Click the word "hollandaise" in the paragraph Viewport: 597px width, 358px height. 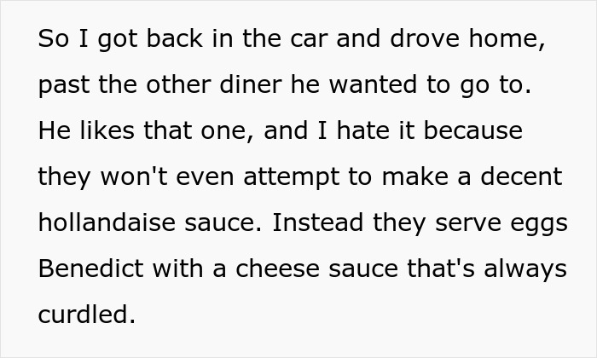coord(107,222)
